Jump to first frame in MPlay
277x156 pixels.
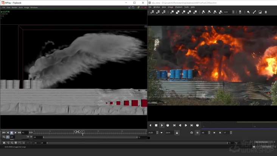[x=4, y=133]
